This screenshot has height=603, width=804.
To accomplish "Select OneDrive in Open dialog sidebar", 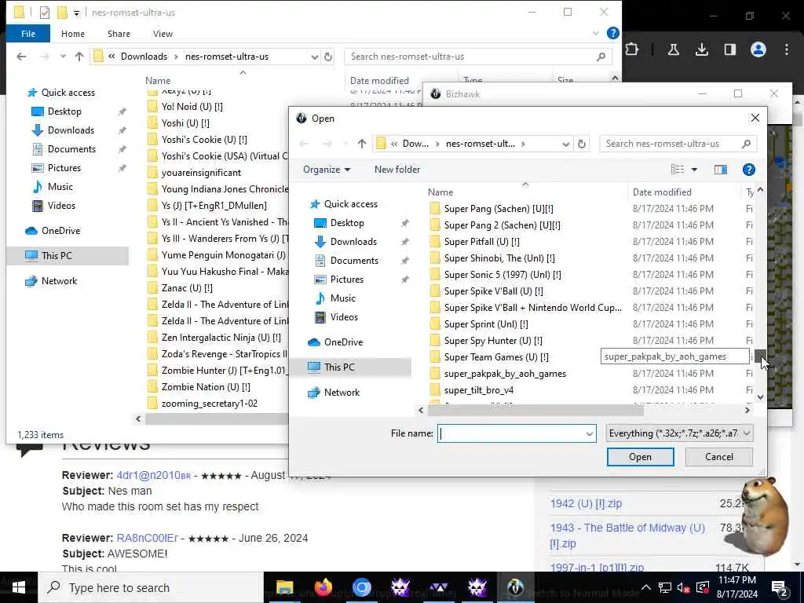I will click(x=343, y=342).
